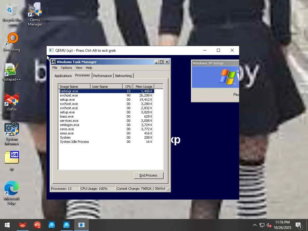308x231 pixels.
Task: Minimize the QEMU (xp) window
Action: click(205, 50)
